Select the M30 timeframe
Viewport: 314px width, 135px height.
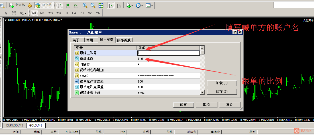pyautogui.click(x=58, y=13)
